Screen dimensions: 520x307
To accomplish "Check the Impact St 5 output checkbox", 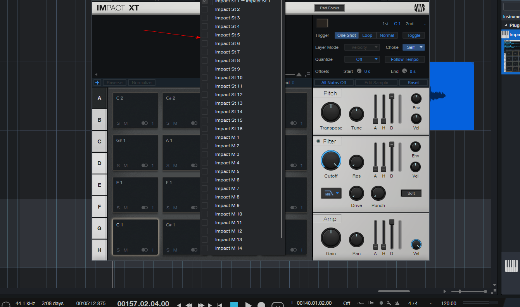I will (x=205, y=35).
